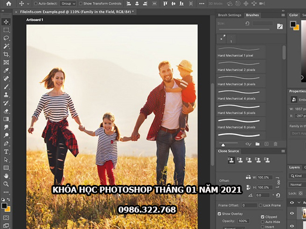Collapse the Artboard layer group chevron

pyautogui.click(x=299, y=203)
